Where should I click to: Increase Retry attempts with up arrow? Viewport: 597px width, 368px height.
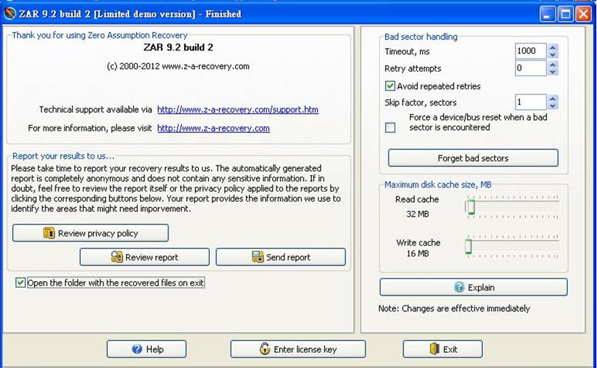tap(553, 65)
